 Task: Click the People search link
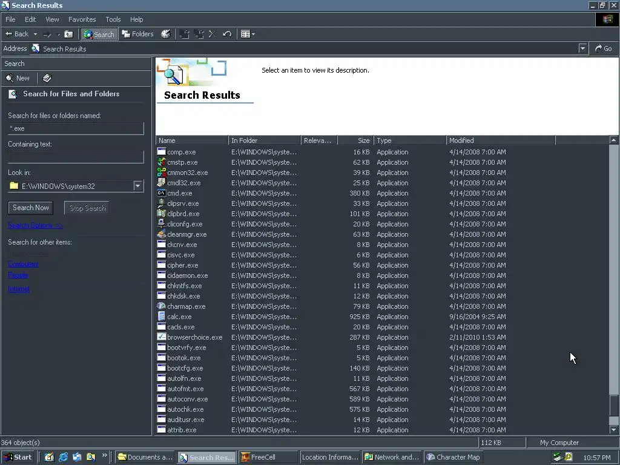18,275
